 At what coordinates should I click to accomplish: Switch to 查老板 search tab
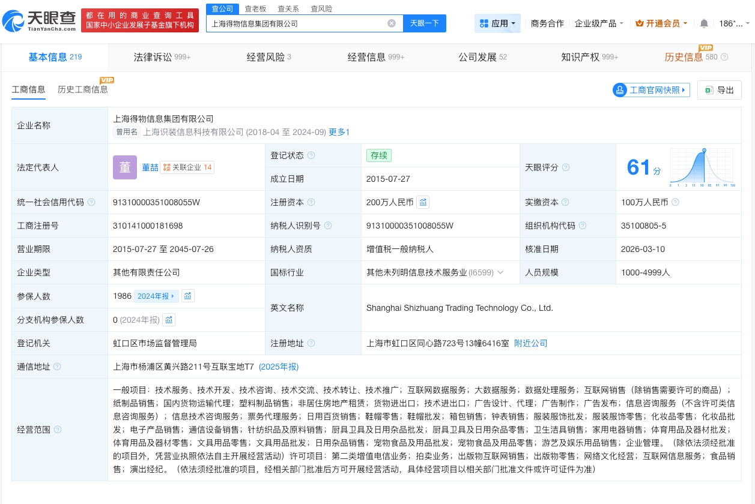click(255, 9)
